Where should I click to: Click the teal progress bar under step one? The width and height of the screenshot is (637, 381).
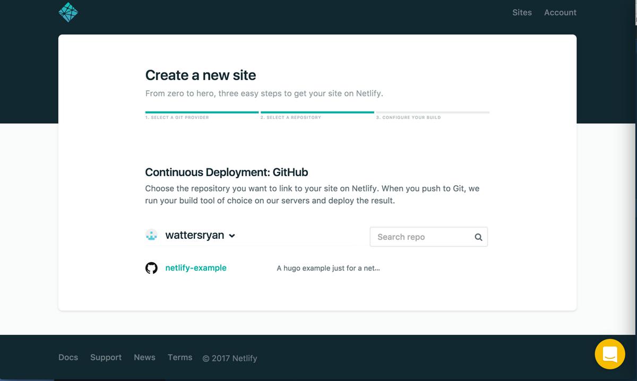click(202, 112)
